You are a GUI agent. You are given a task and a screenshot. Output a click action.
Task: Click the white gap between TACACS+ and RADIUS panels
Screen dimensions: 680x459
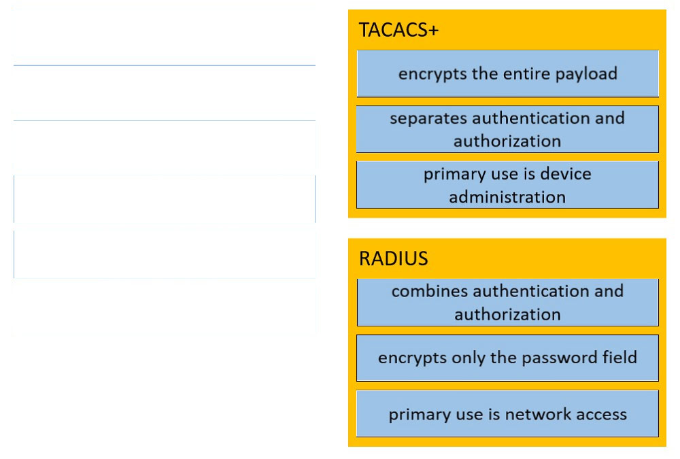coord(507,228)
